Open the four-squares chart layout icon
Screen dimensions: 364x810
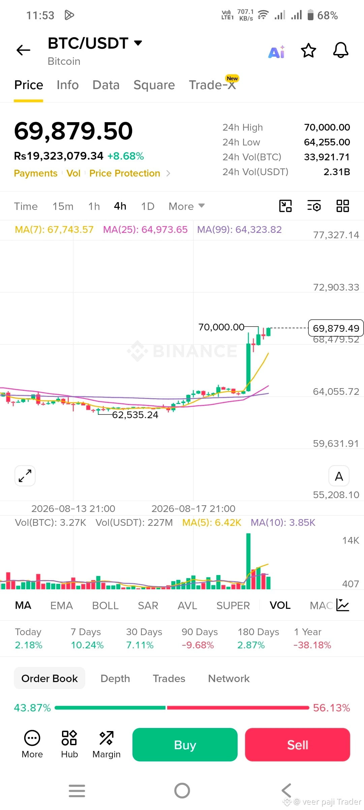[x=342, y=206]
